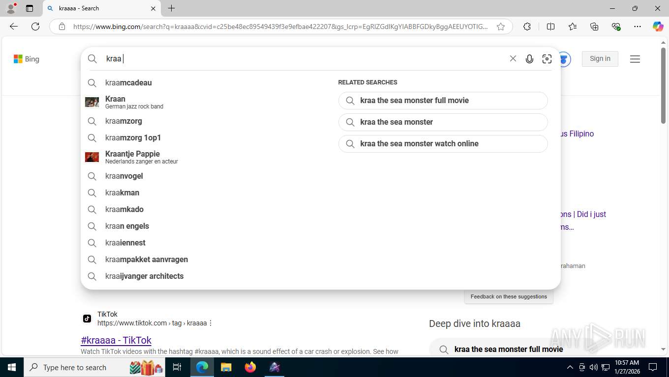The width and height of the screenshot is (669, 377).
Task: Select suggestion kraakman
Action: point(204,192)
